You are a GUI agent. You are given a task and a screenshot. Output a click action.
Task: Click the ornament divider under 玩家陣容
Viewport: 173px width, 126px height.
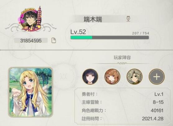(122, 63)
